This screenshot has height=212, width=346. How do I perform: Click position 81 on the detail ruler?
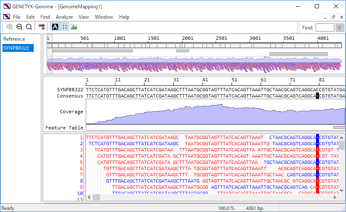click(x=321, y=80)
